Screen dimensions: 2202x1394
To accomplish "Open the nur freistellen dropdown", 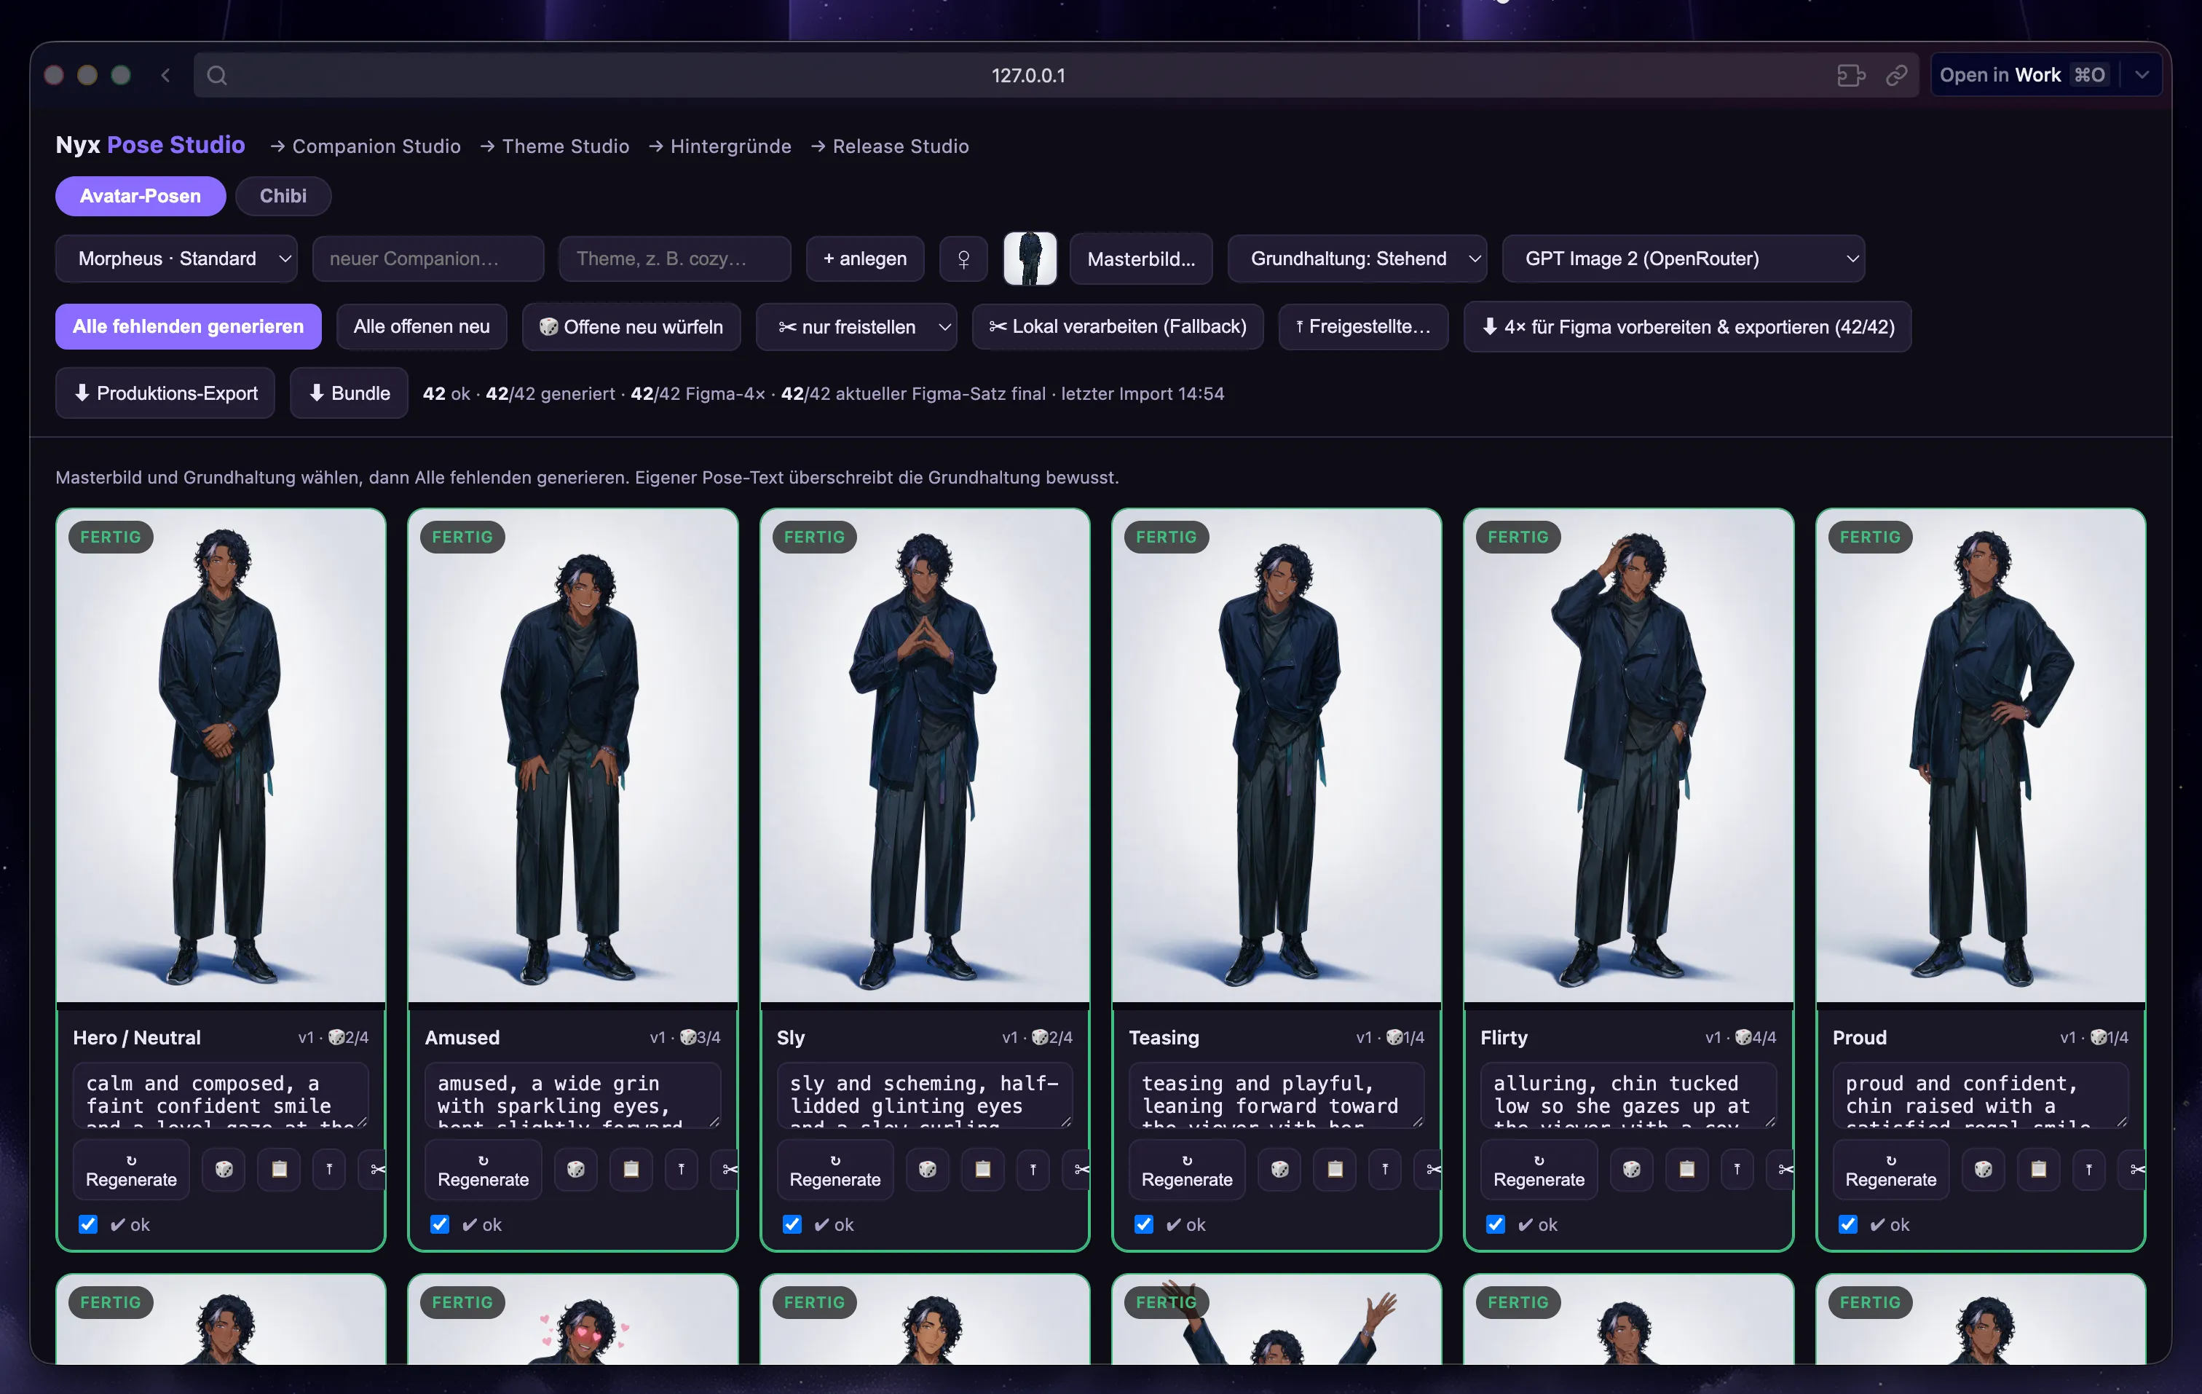I will pos(856,326).
